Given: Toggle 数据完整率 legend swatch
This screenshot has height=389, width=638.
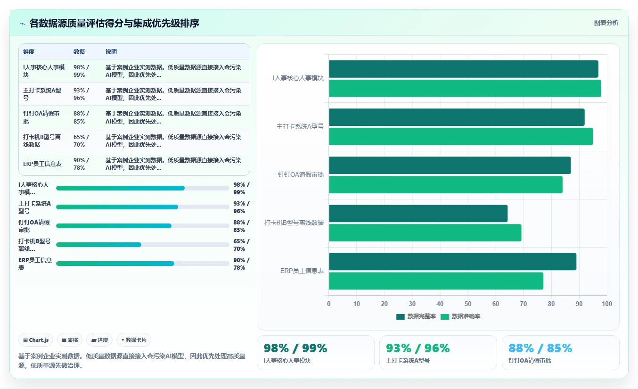Looking at the screenshot, I should [401, 316].
